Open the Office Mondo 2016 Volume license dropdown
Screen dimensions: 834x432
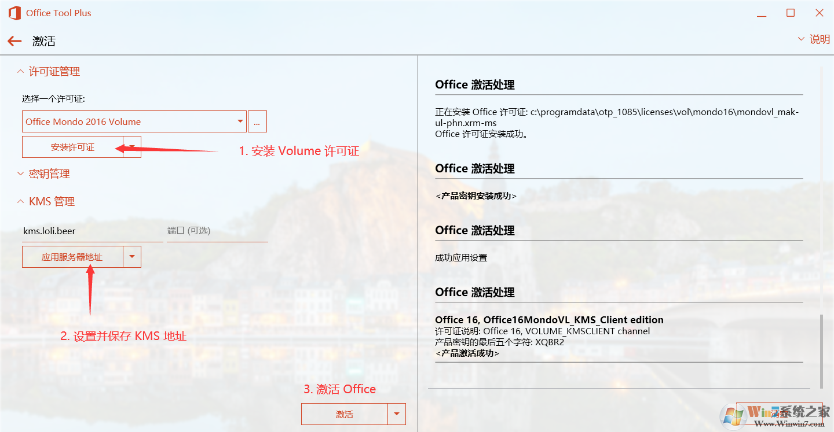tap(239, 121)
